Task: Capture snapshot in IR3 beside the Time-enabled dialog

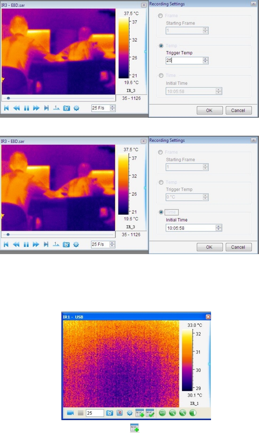Action: 66,244
